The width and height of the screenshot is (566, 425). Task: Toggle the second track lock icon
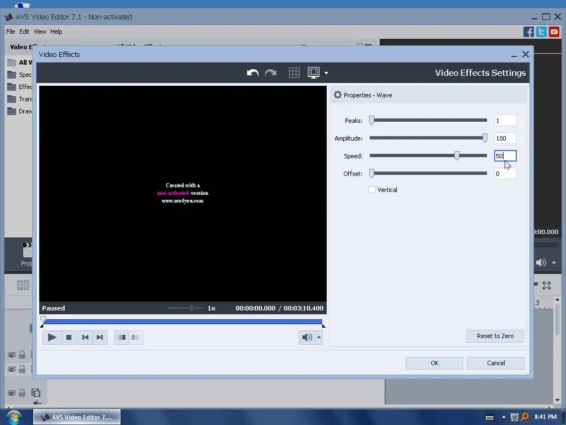(x=22, y=369)
